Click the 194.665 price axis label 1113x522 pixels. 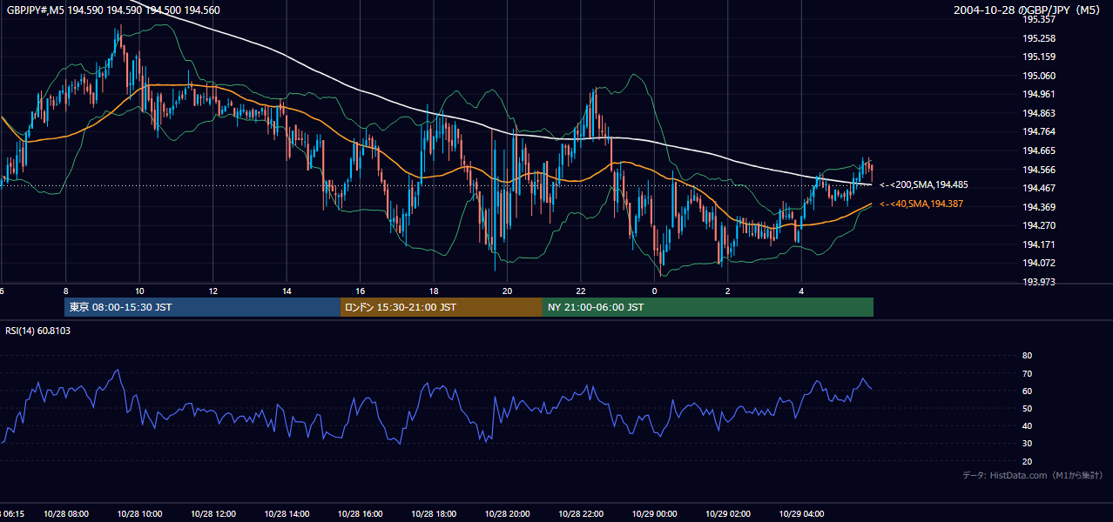[x=1038, y=151]
